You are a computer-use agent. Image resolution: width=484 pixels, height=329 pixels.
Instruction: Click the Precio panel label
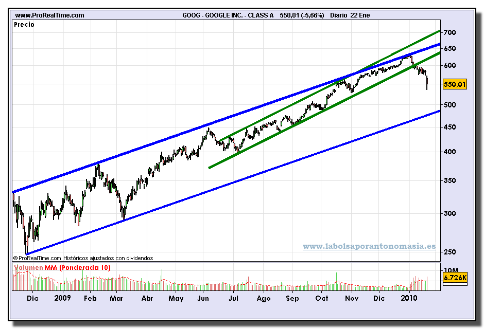tap(24, 25)
